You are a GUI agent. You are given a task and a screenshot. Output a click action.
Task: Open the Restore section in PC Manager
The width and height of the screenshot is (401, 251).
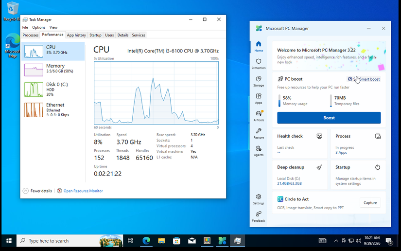pyautogui.click(x=259, y=133)
